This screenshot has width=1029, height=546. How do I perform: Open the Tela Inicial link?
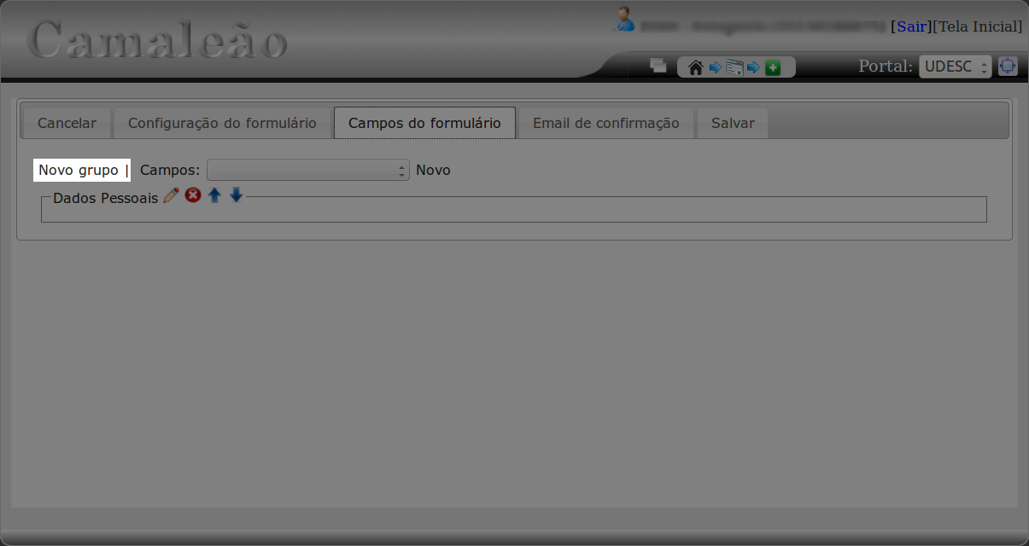(978, 26)
